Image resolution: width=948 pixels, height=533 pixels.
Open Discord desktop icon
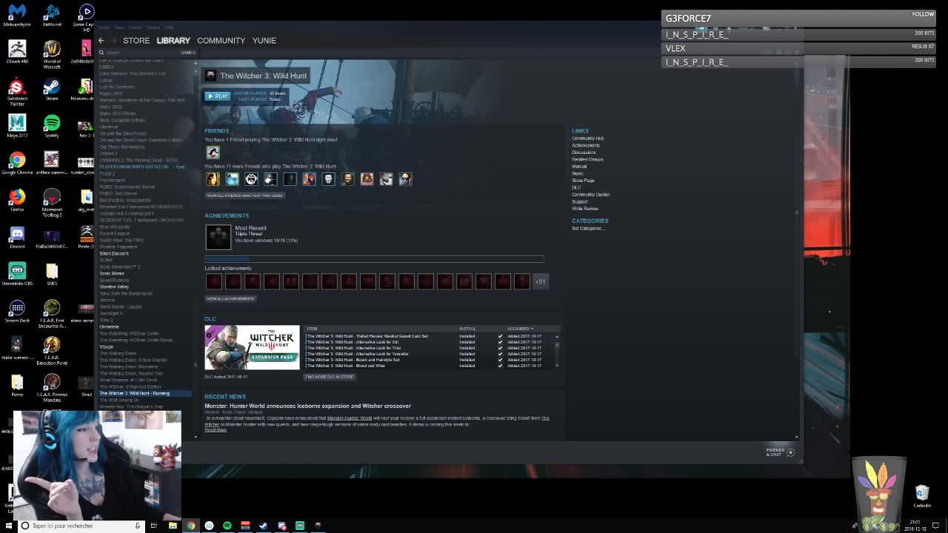[x=17, y=238]
